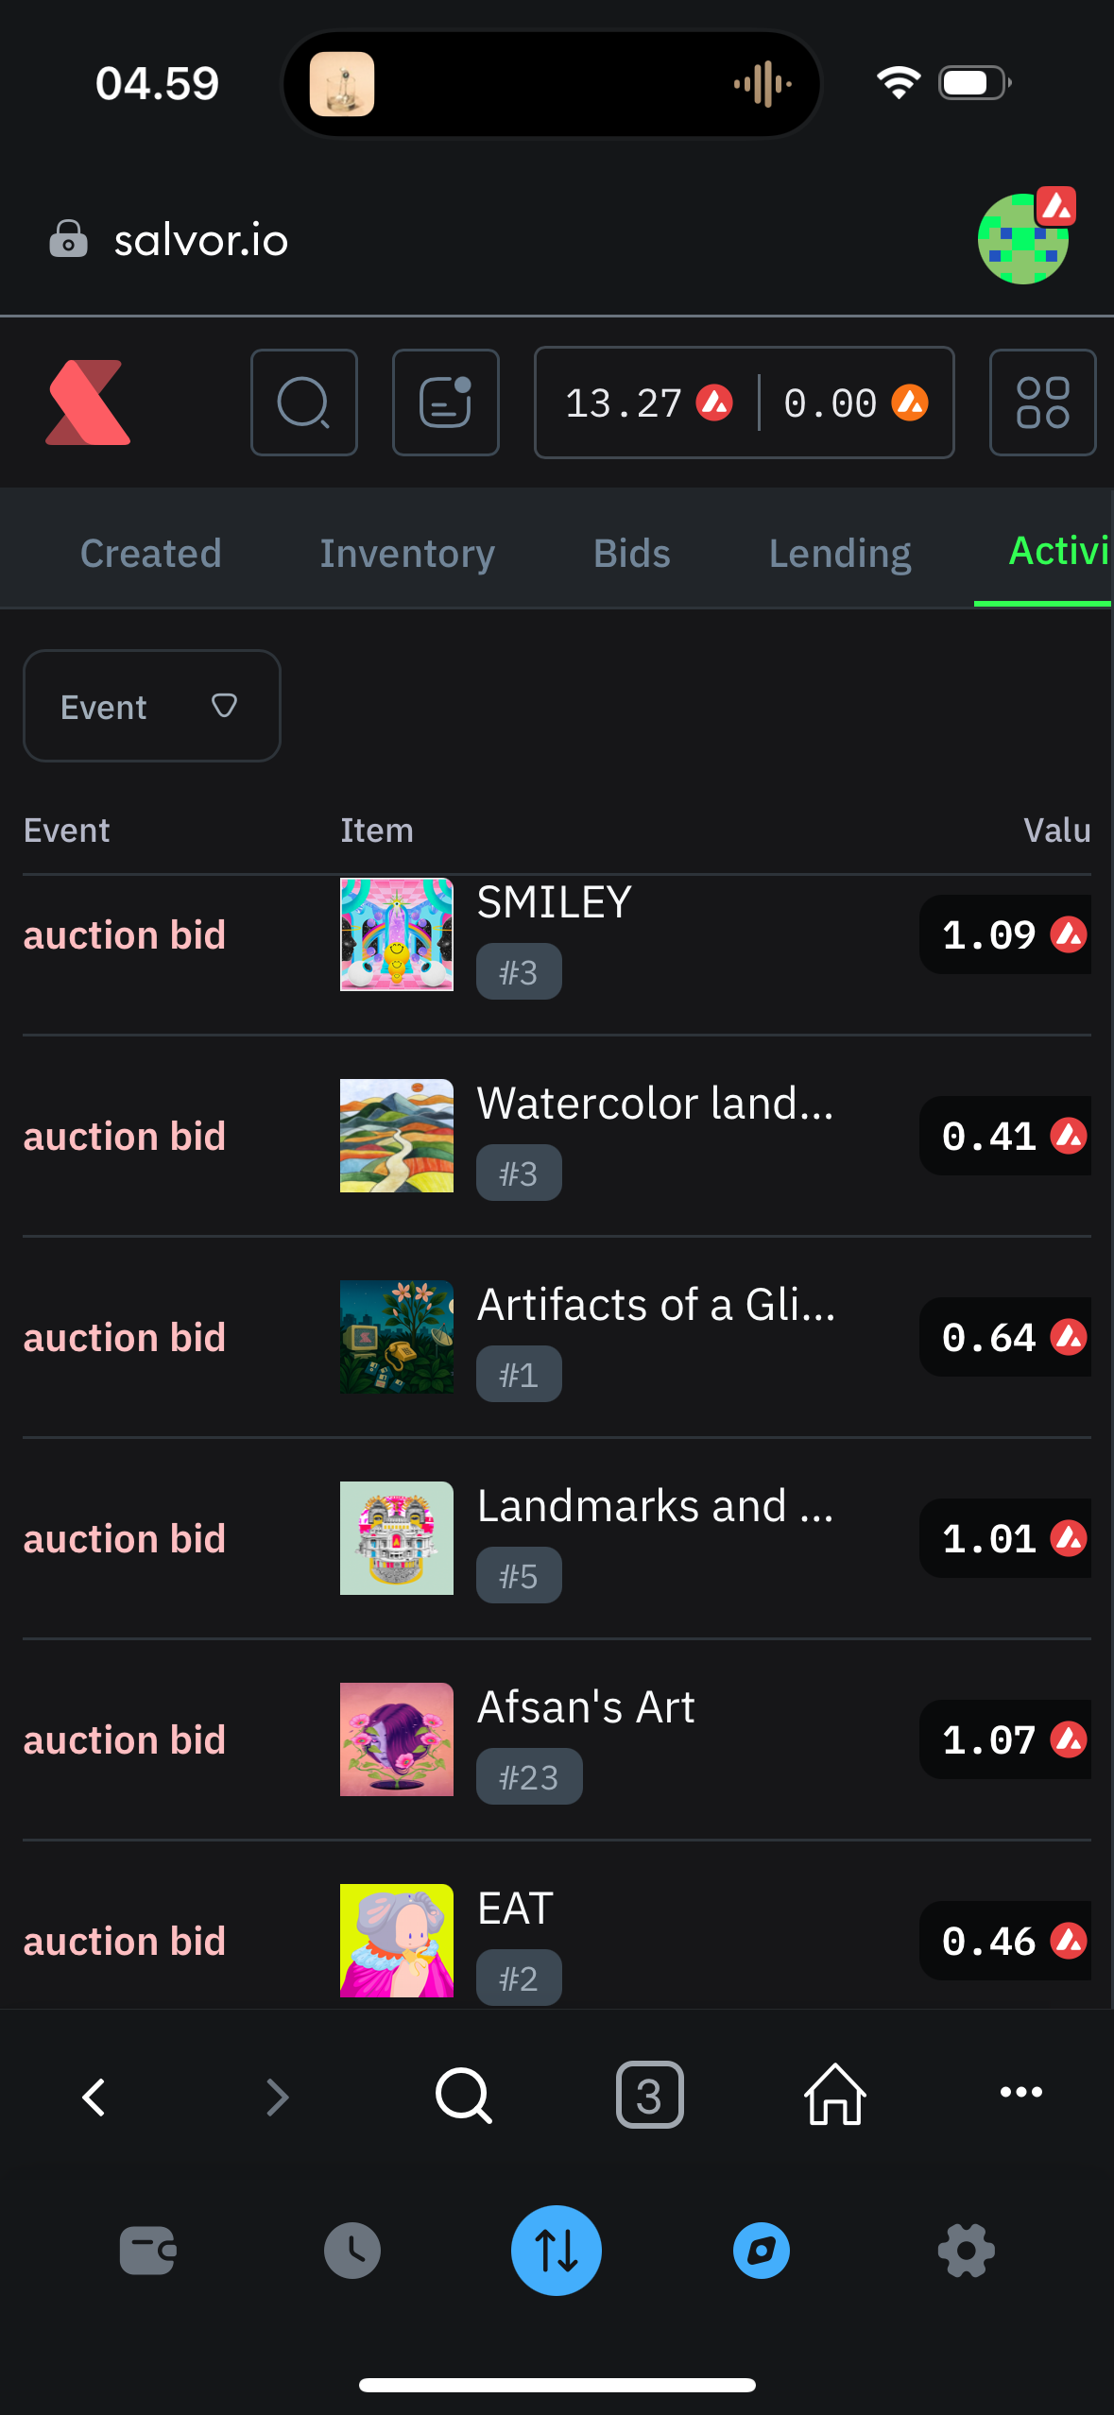Open the SMILEY item thumbnail
1114x2415 pixels.
[397, 934]
